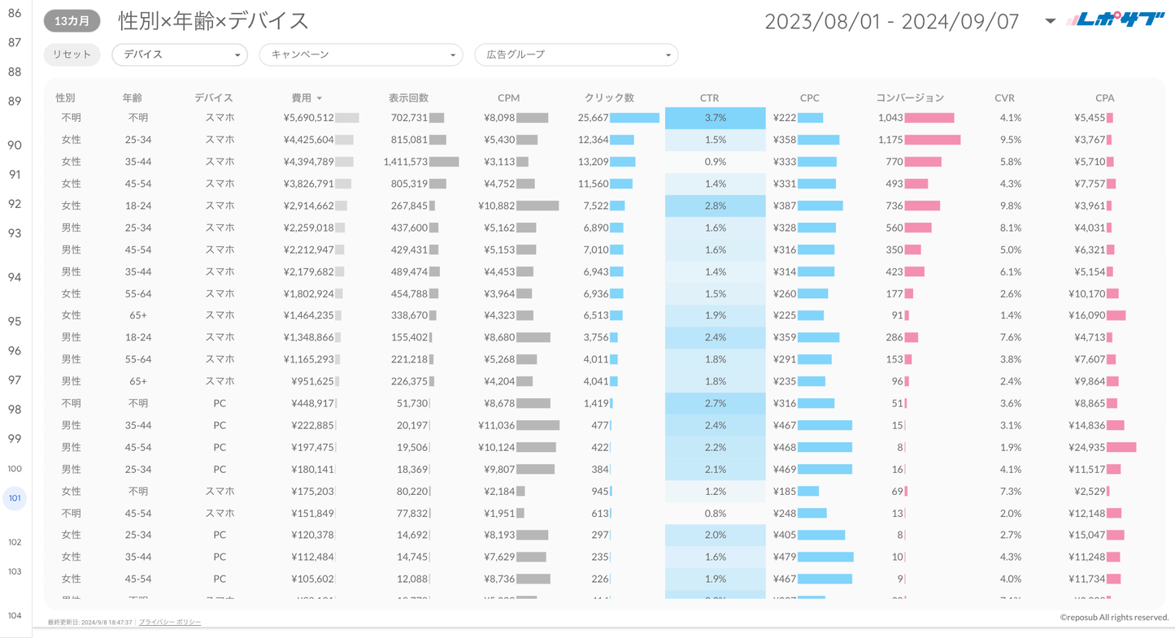The width and height of the screenshot is (1175, 638).
Task: Click the ¥5,690,512 cost cell
Action: tap(309, 118)
